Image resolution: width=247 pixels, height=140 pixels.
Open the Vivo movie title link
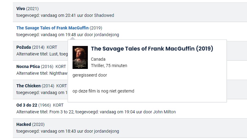pyautogui.click(x=21, y=9)
